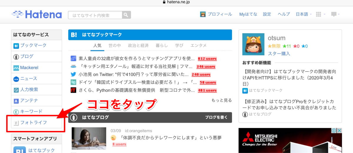Viewport: 353px width, 153px height.
Task: Click the author icon beside テレワーク post
Action: pyautogui.click(x=114, y=137)
